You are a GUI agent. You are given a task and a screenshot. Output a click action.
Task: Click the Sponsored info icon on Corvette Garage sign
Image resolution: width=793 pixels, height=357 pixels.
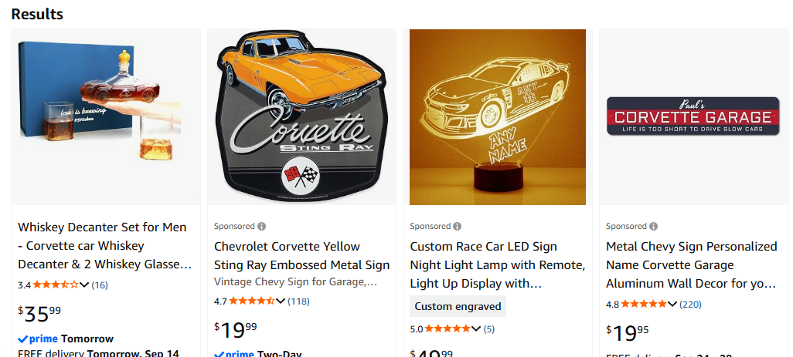pyautogui.click(x=653, y=227)
